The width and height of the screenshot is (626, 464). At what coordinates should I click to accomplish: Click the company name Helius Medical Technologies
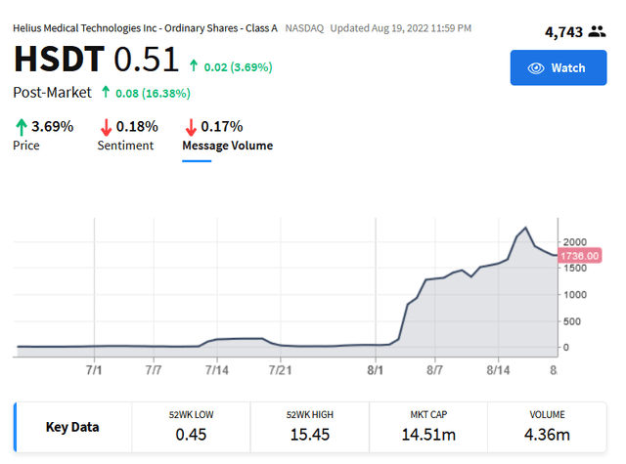tap(145, 28)
